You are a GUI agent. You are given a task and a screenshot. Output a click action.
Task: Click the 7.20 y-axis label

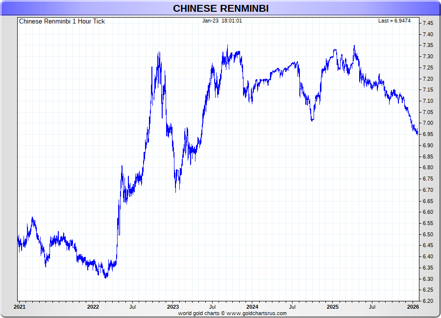pos(428,79)
